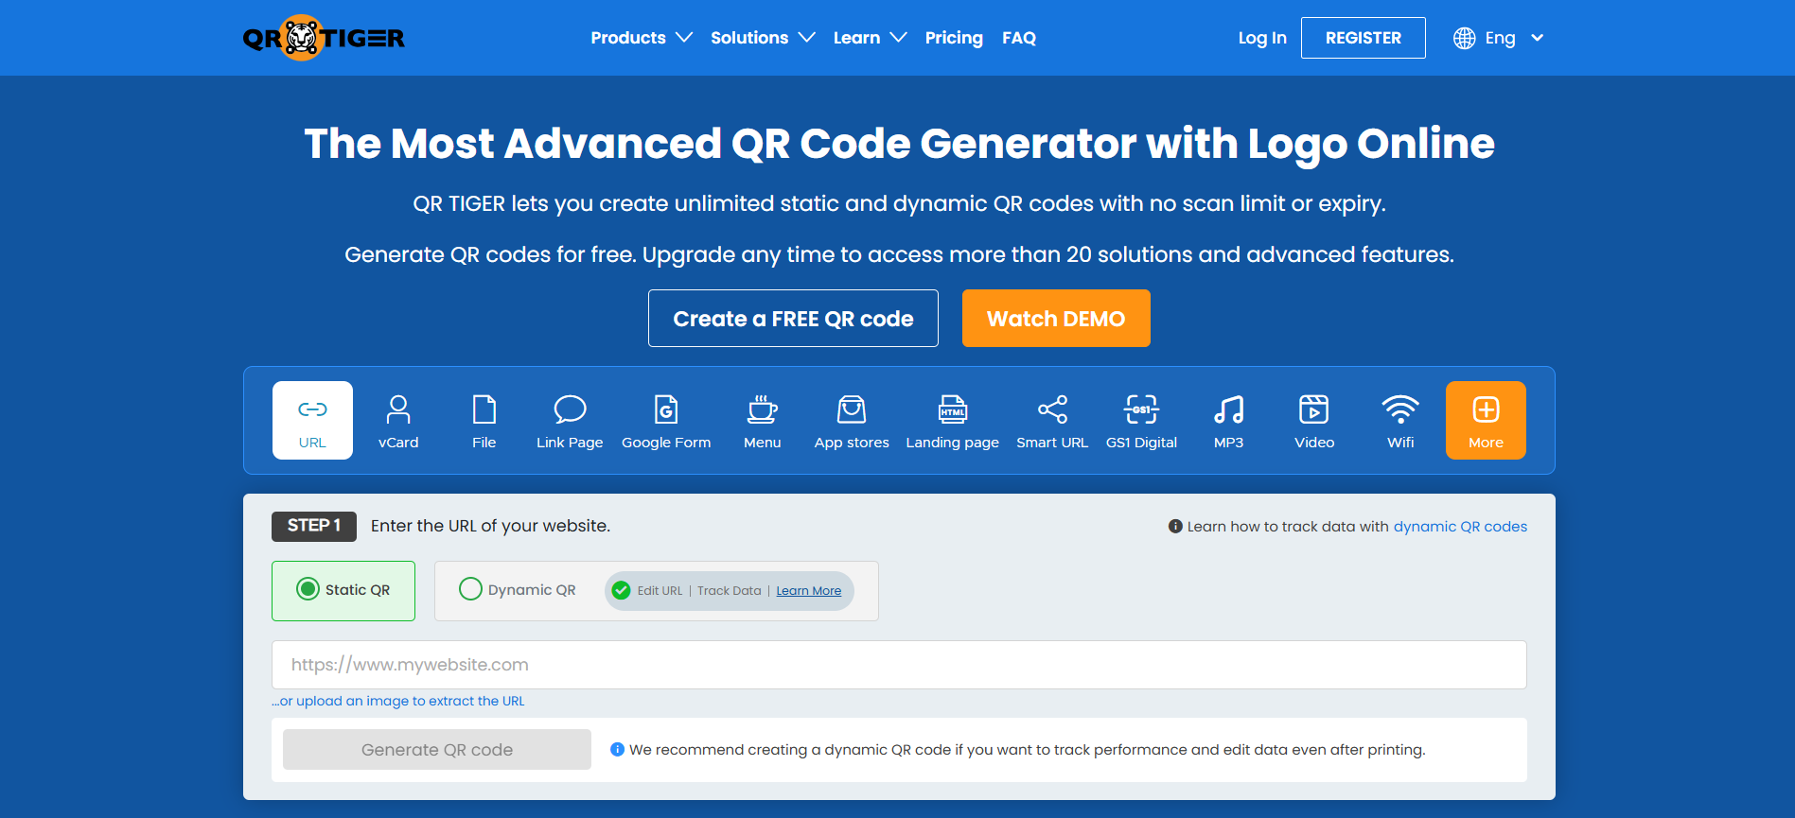Click upload an image to extract URL link
This screenshot has height=818, width=1795.
pyautogui.click(x=398, y=701)
